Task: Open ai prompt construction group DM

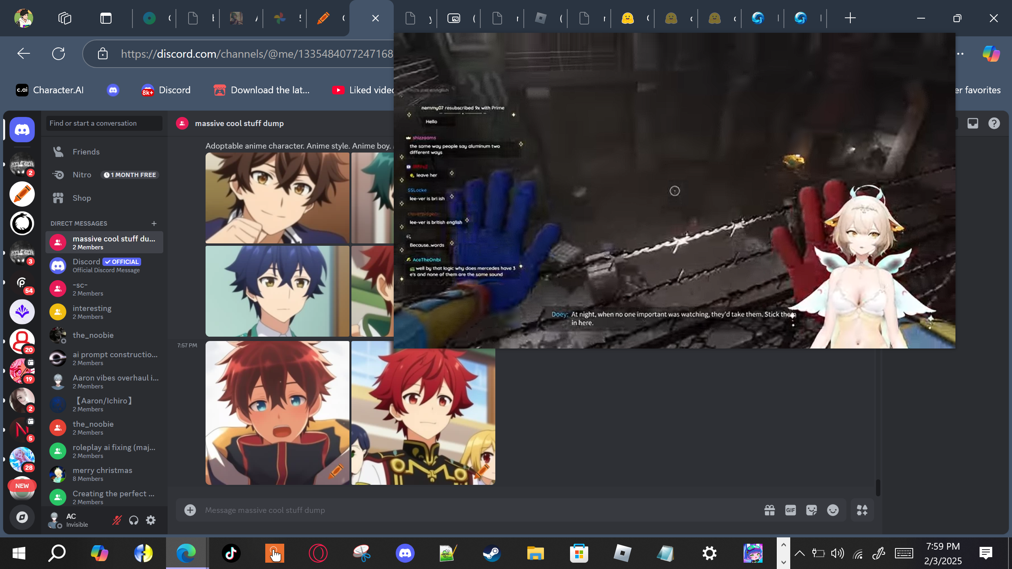Action: [x=104, y=358]
